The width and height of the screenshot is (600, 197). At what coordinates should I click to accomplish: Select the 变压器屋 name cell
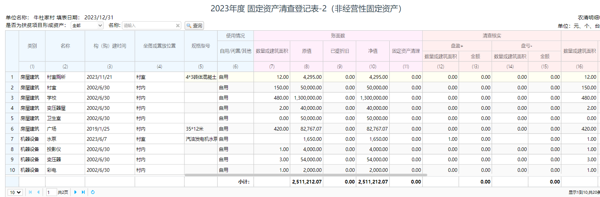65,108
